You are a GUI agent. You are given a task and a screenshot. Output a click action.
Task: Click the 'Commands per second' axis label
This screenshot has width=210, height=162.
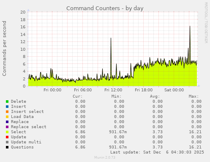click(4, 48)
